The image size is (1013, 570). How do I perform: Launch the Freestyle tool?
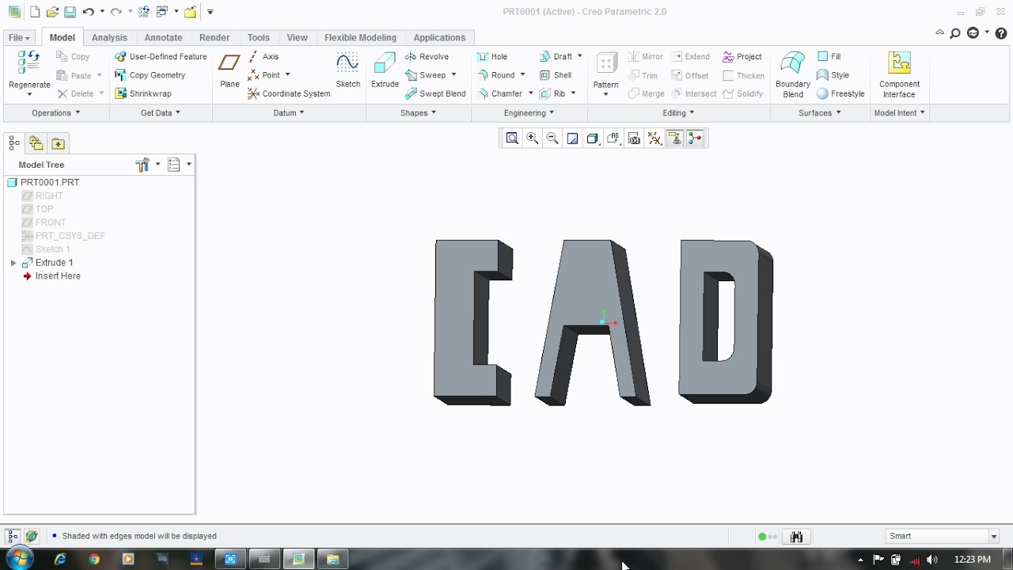(840, 93)
